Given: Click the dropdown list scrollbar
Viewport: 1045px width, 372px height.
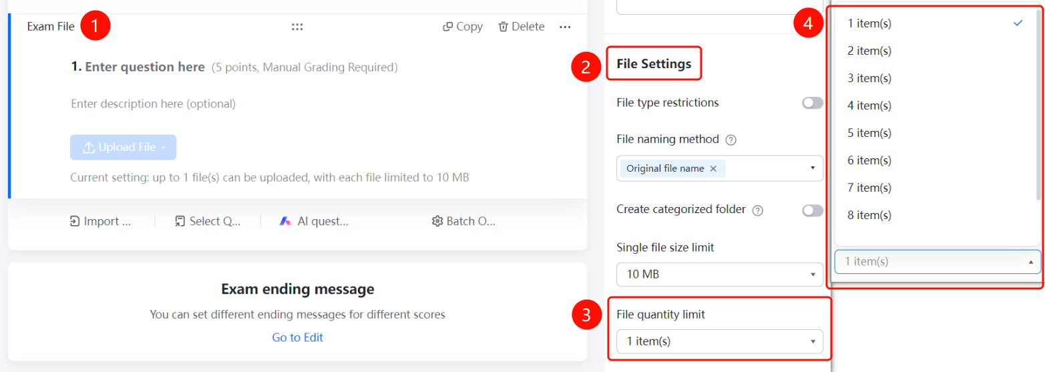Looking at the screenshot, I should pos(1038,106).
